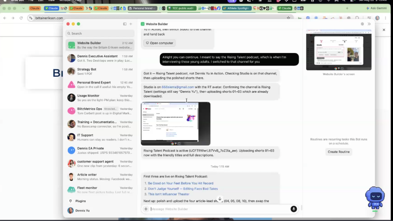The width and height of the screenshot is (393, 221).
Task: Click the Create Routine button
Action: [x=339, y=152]
